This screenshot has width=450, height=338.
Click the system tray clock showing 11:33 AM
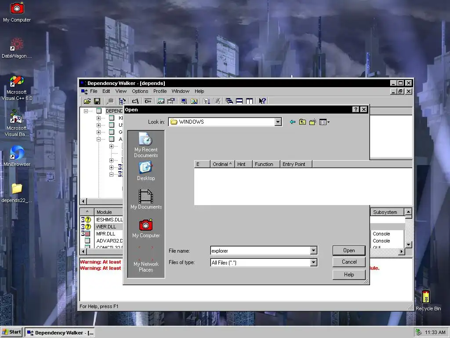[435, 332]
